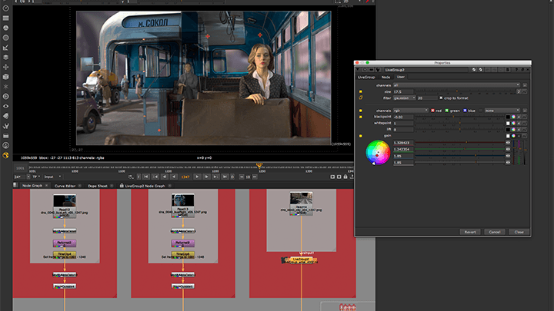This screenshot has width=554, height=311.
Task: Toggle the eye icon for gain value 1.328423
Action: 508,143
